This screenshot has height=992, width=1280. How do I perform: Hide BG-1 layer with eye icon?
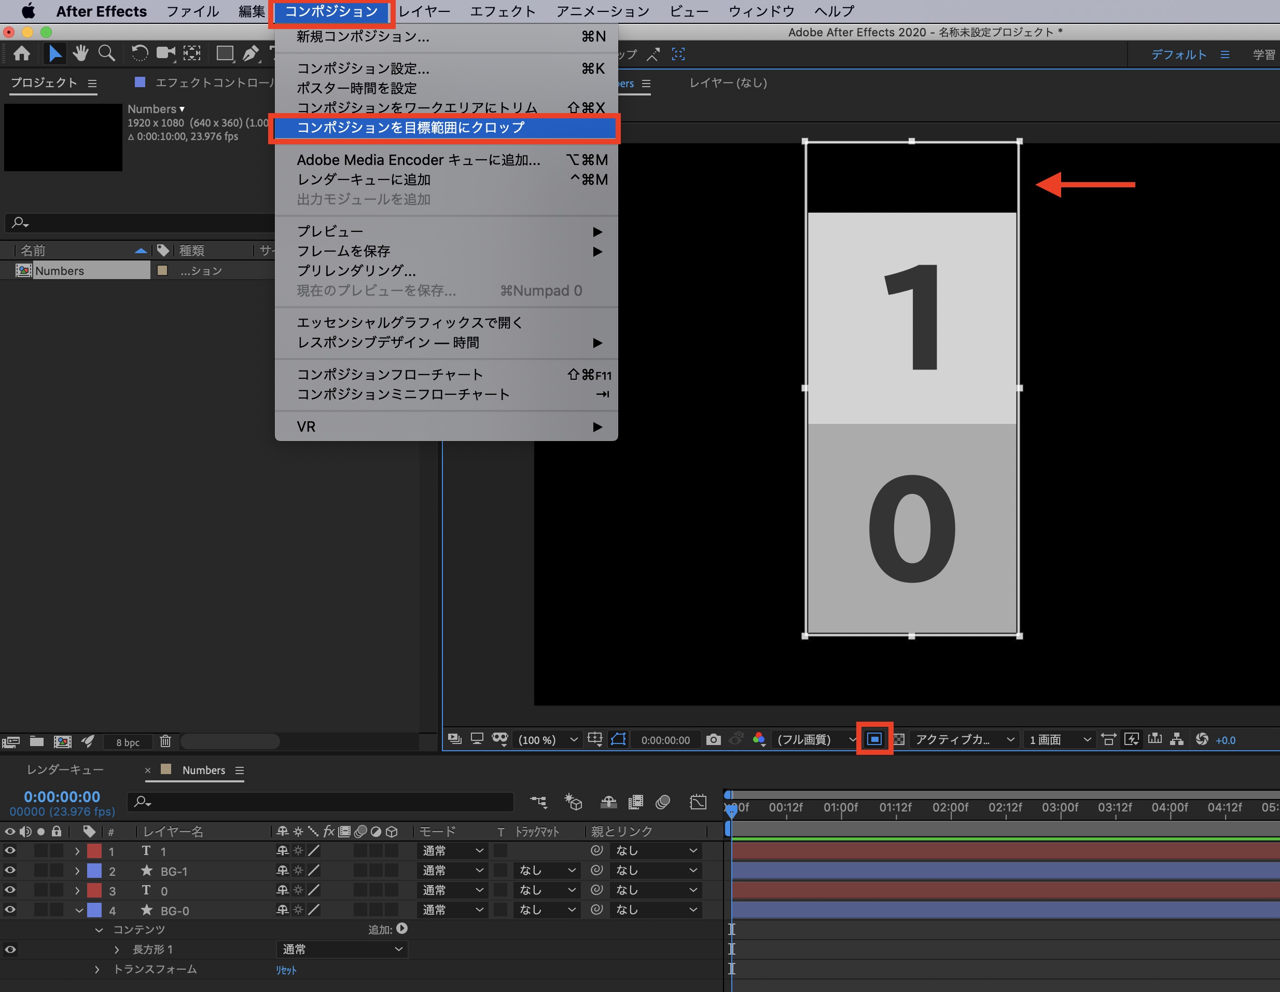(x=10, y=871)
